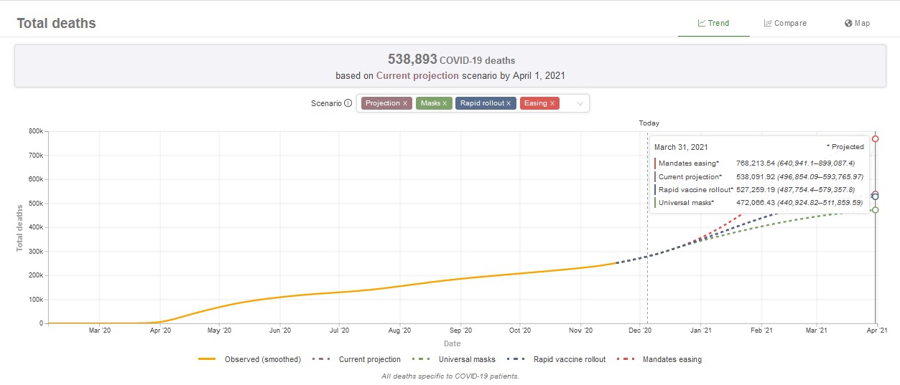Screen dimensions: 900x385
Task: Remove the Projection scenario tag
Action: tap(405, 103)
